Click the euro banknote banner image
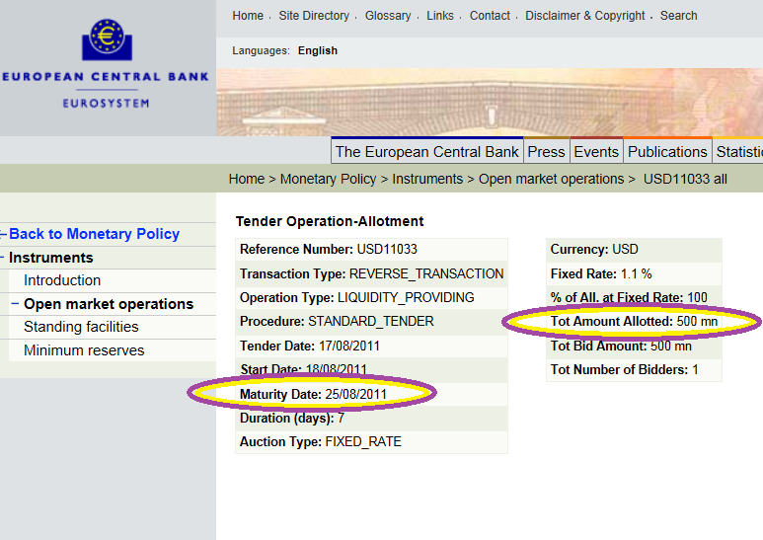Image resolution: width=763 pixels, height=540 pixels. click(490, 102)
